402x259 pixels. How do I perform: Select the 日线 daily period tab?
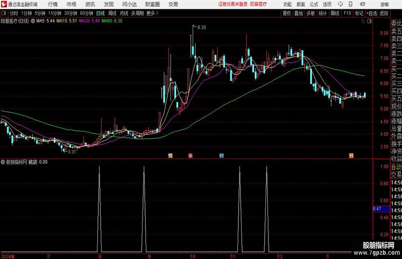coord(100,13)
